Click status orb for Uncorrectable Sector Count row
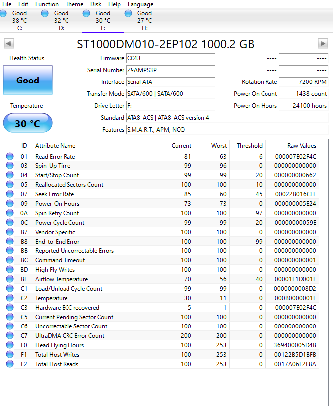The image size is (333, 406). click(x=10, y=326)
